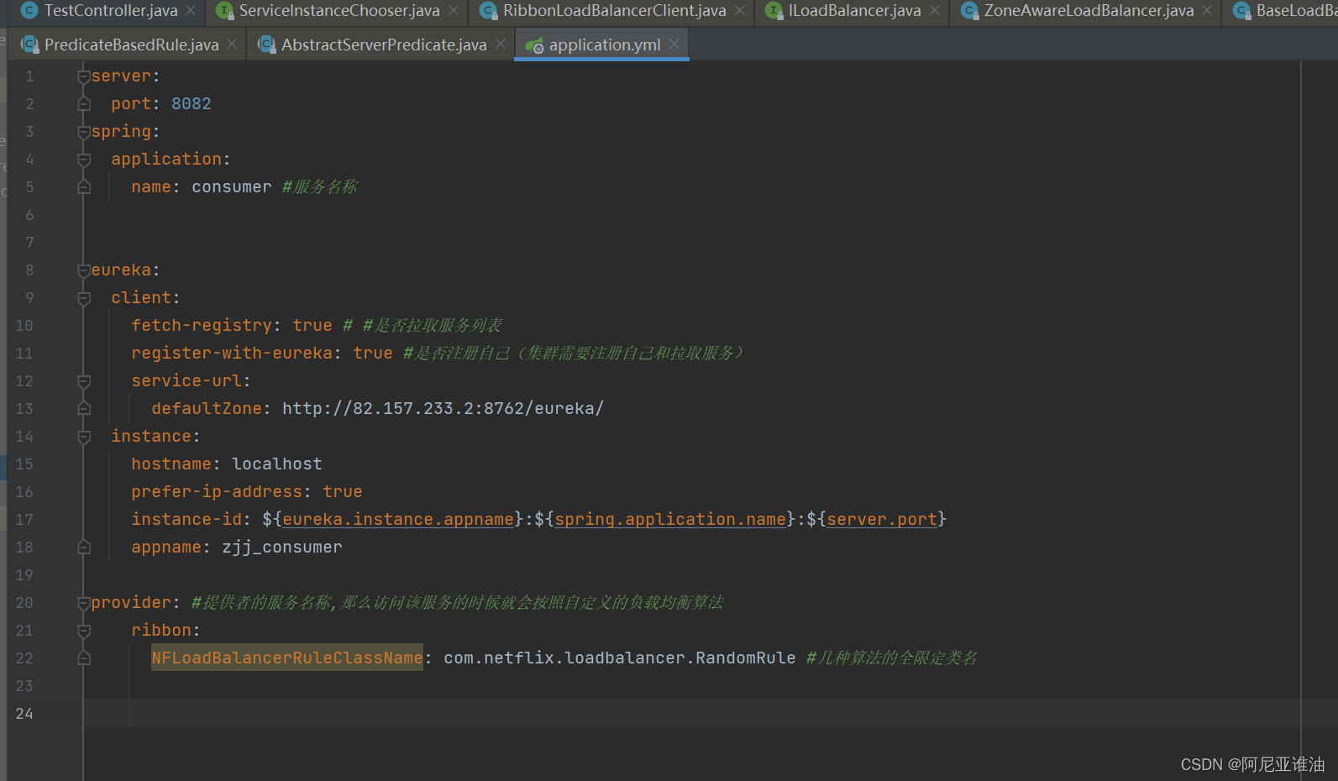1338x781 pixels.
Task: Close the ZoneAwareLoadBalancer.java tab
Action: pyautogui.click(x=1207, y=11)
